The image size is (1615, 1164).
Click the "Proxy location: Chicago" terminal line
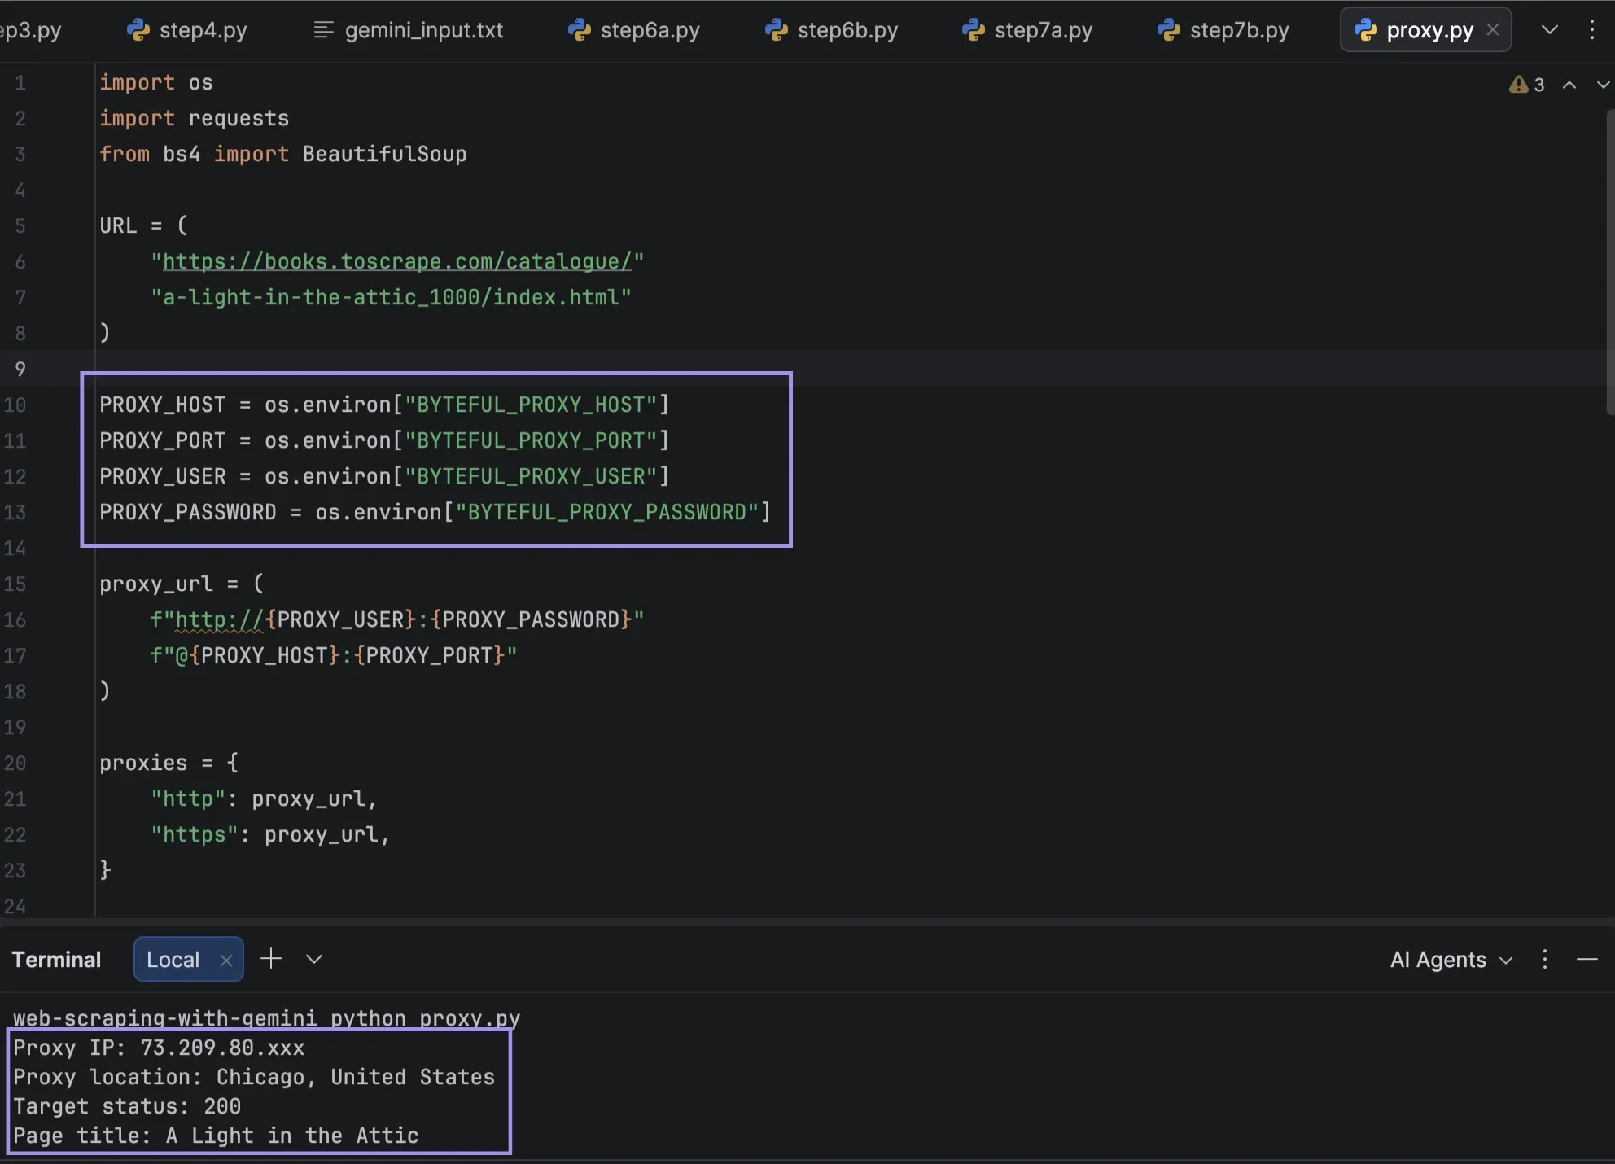[x=254, y=1077]
